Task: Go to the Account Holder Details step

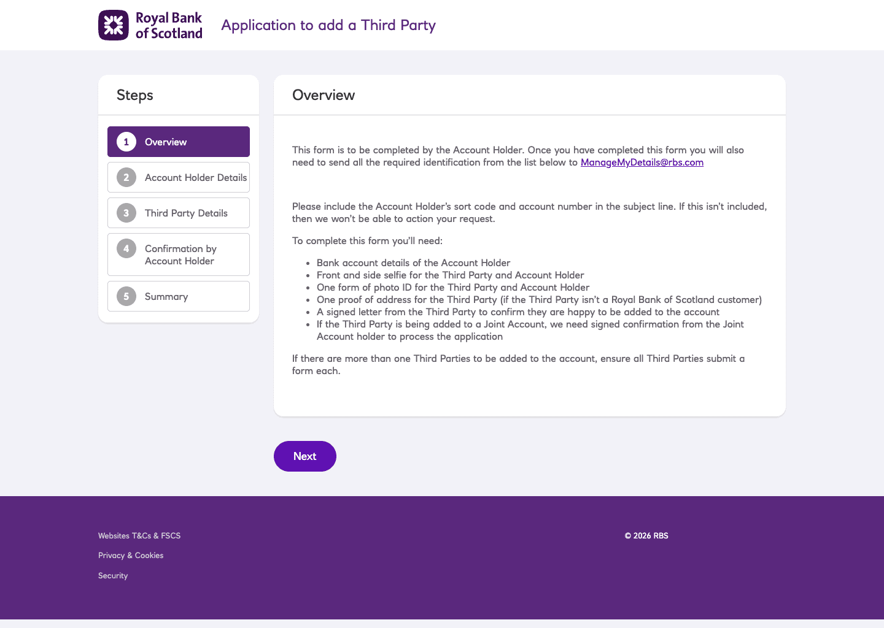Action: point(179,177)
